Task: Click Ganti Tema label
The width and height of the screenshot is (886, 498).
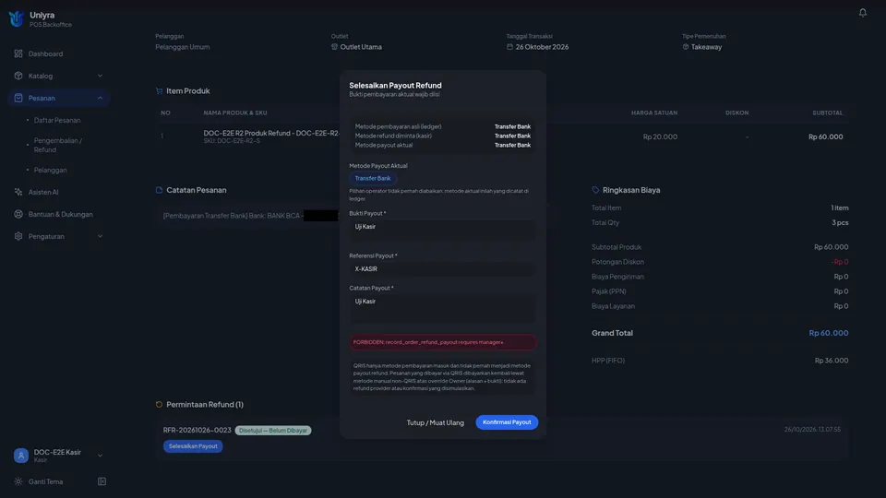Action: pos(46,481)
